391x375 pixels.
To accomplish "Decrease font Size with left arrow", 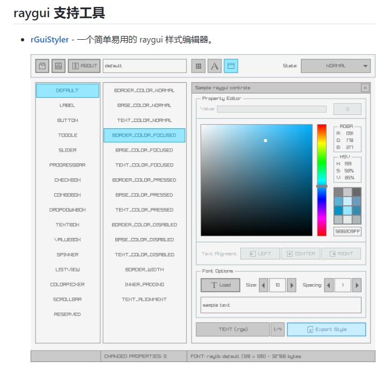I will [263, 285].
